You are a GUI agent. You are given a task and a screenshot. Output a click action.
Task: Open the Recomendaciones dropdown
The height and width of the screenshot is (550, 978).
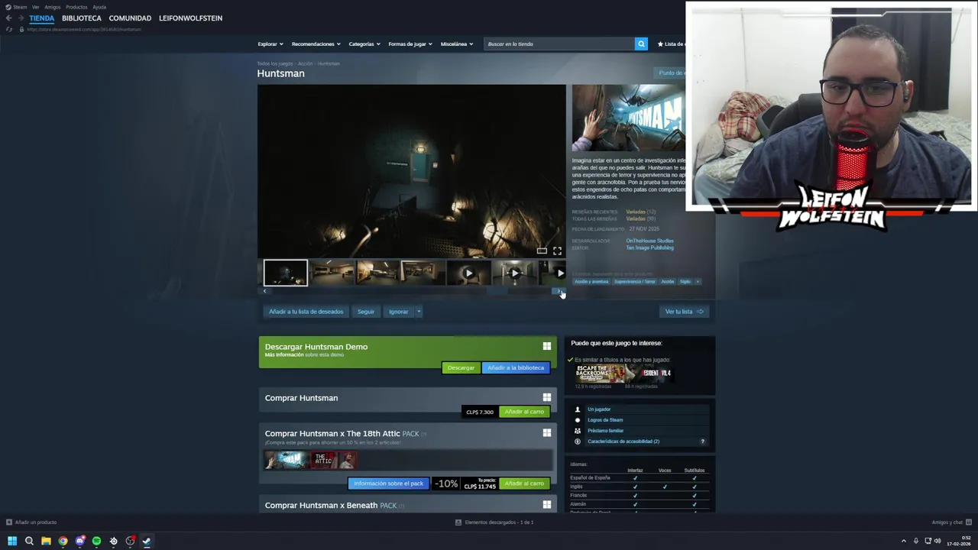pos(316,44)
